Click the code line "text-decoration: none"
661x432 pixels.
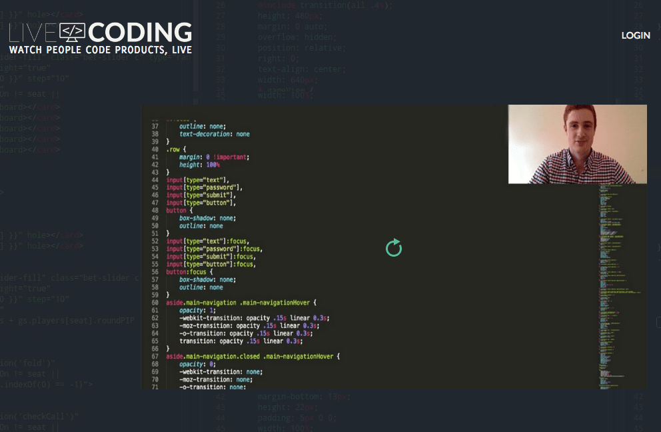point(214,134)
